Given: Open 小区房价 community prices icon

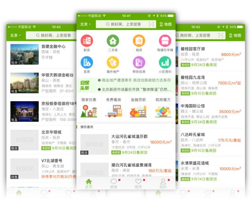Looking at the screenshot, I should click(165, 62).
